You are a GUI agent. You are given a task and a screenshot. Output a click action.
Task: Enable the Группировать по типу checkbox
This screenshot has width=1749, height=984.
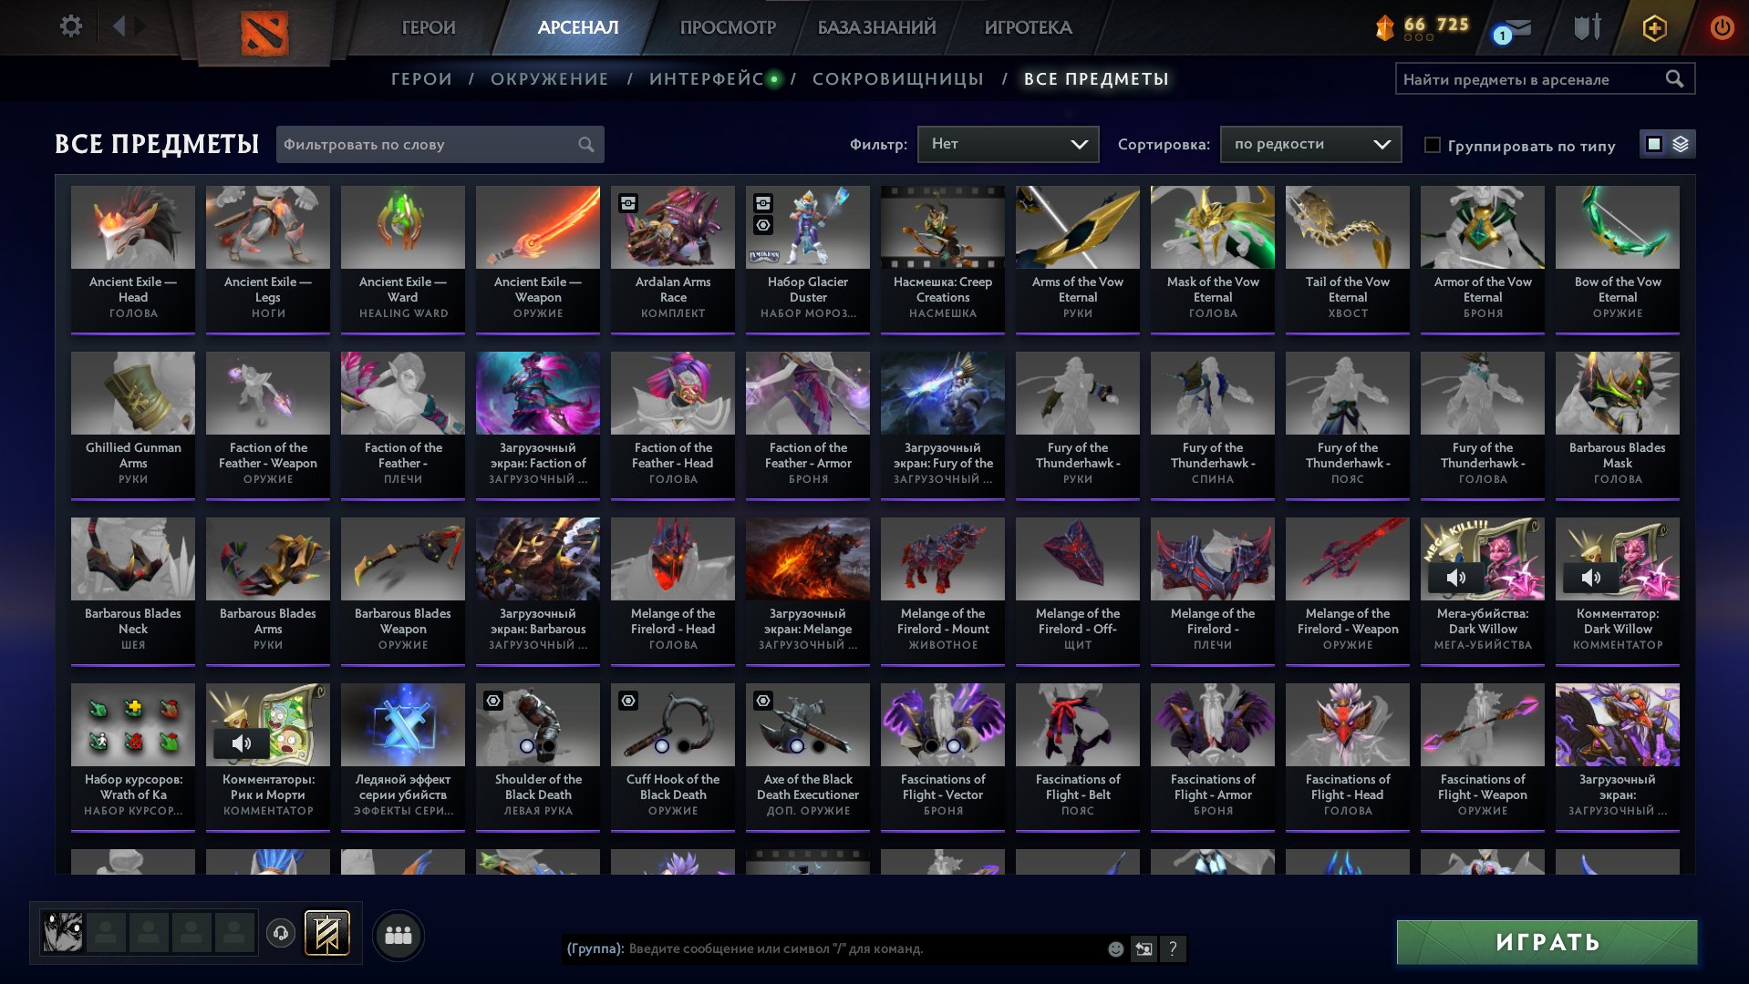click(1433, 145)
